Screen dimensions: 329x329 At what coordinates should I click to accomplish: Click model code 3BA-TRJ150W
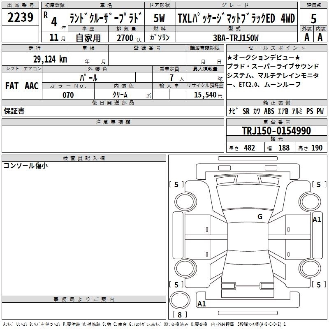[x=236, y=38]
